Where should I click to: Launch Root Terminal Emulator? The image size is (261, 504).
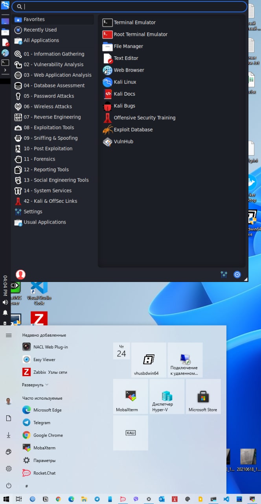click(x=135, y=34)
